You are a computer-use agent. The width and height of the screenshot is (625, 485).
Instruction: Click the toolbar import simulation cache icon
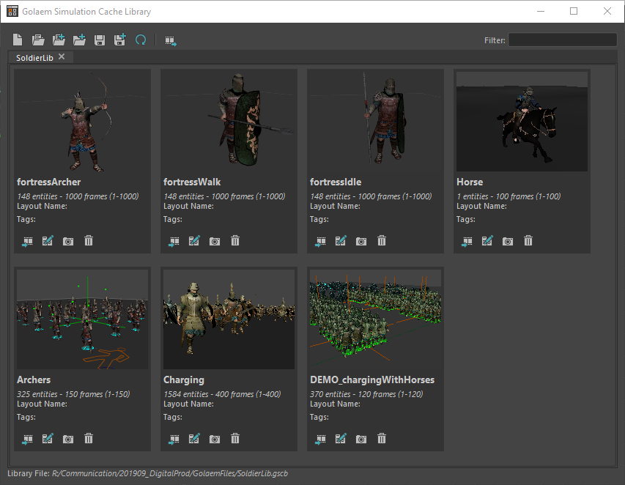171,40
